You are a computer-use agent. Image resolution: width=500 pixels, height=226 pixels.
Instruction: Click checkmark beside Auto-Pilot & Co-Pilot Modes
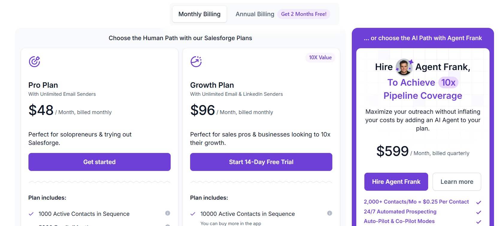479,222
